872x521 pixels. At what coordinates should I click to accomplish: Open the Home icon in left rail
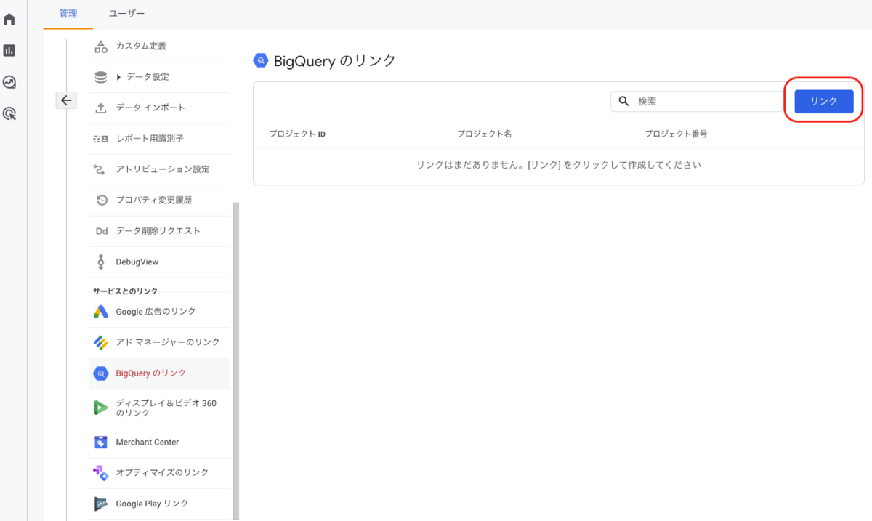point(9,19)
